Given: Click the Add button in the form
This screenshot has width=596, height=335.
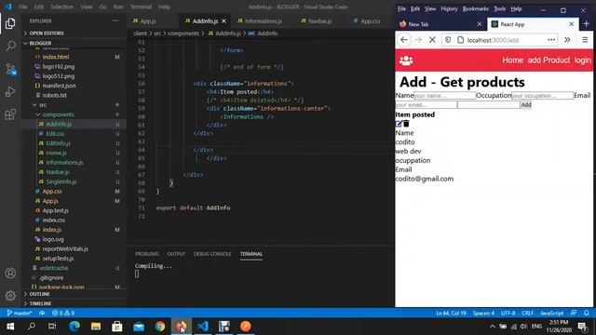Looking at the screenshot, I should (526, 105).
